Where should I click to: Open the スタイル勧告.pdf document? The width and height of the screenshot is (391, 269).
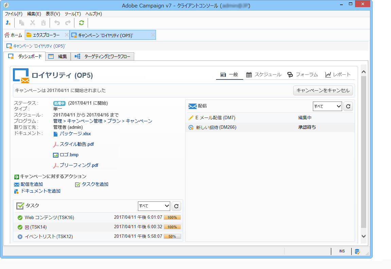click(x=77, y=144)
